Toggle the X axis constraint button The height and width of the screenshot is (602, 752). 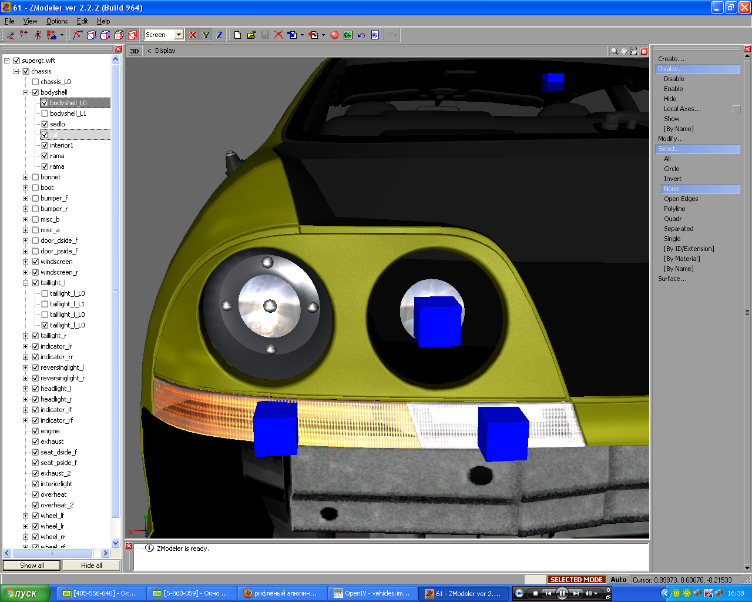coord(192,35)
